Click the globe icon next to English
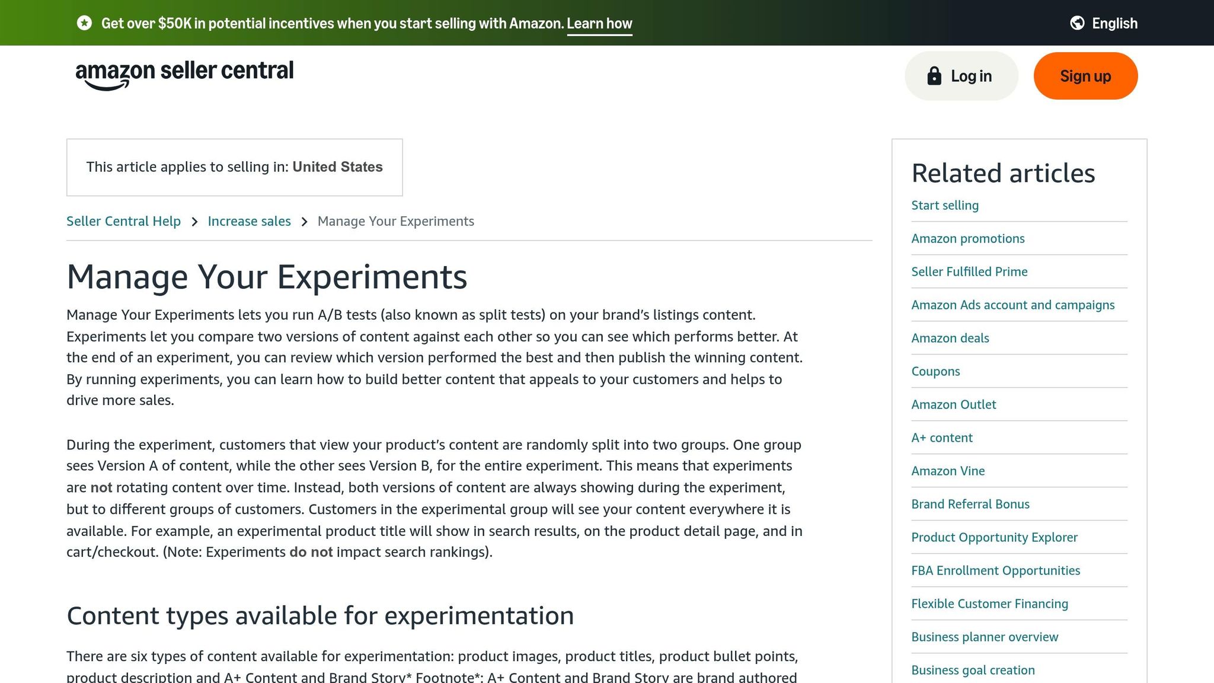Viewport: 1214px width, 683px height. click(1079, 23)
